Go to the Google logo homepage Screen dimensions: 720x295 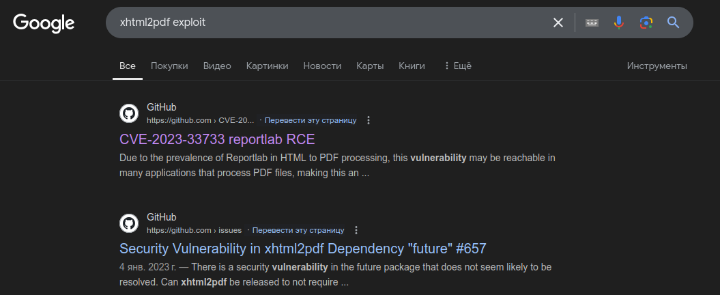tap(44, 23)
